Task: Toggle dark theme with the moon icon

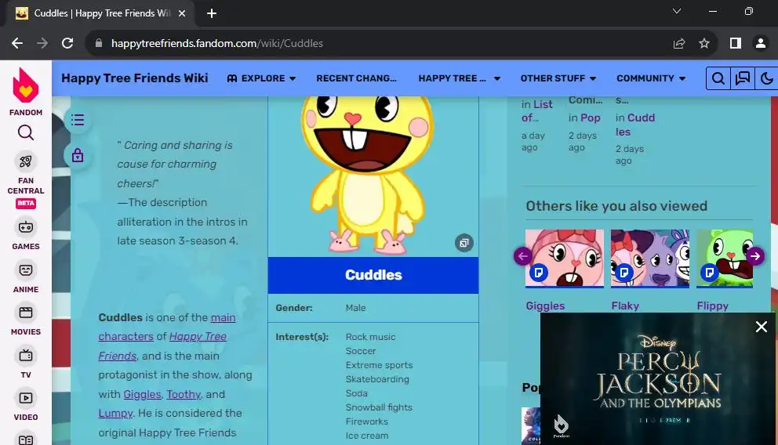Action: point(766,78)
